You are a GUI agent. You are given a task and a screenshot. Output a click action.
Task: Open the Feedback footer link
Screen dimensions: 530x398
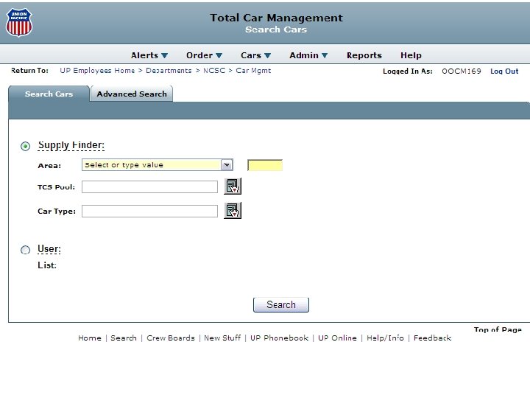pos(432,338)
